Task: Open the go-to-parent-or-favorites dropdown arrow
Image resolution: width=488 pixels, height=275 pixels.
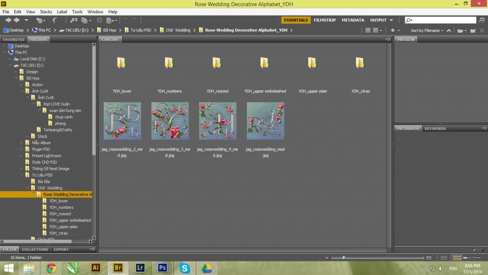Action: click(x=26, y=20)
